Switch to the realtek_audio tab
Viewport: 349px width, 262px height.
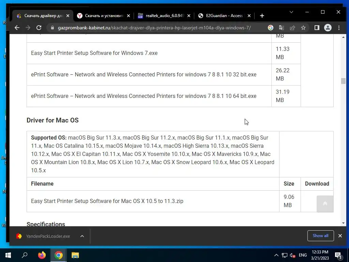(x=164, y=16)
